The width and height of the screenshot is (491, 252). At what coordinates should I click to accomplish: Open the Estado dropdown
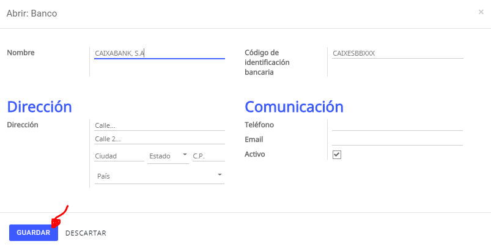(x=168, y=156)
